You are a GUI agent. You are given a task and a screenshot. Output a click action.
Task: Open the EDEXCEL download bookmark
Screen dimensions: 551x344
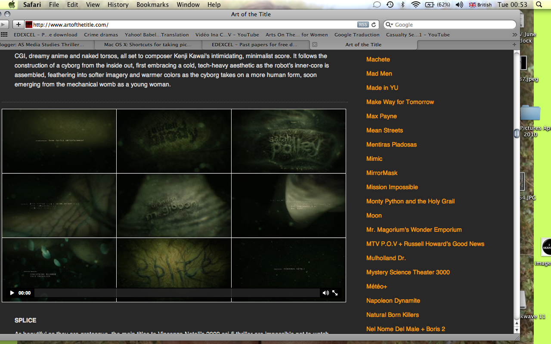pyautogui.click(x=46, y=35)
